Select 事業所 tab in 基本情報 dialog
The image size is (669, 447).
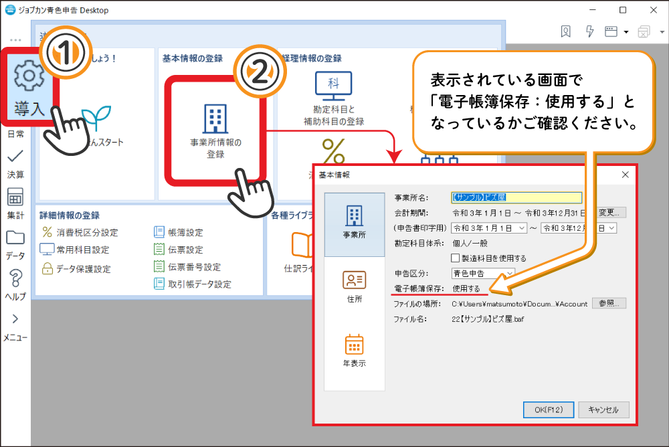(x=355, y=225)
